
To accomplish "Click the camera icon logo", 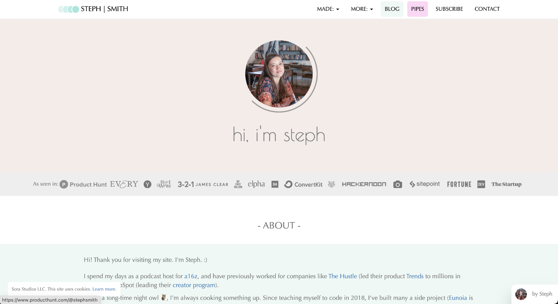I will (398, 184).
